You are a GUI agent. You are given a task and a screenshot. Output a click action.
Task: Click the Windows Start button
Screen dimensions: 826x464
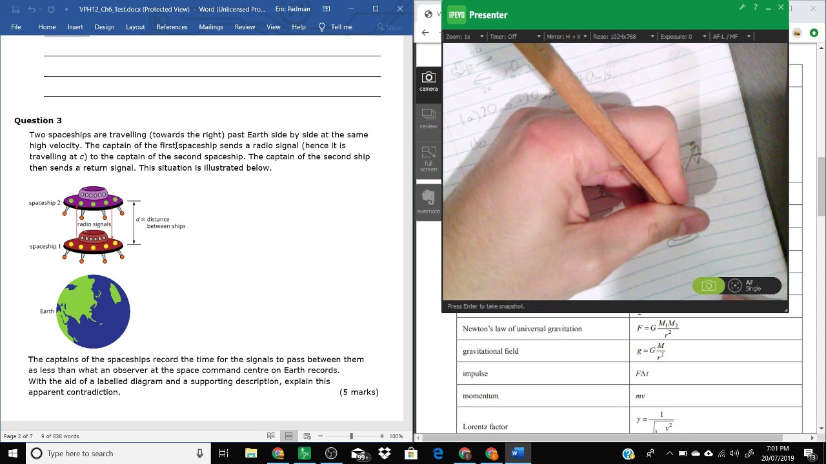click(x=12, y=454)
